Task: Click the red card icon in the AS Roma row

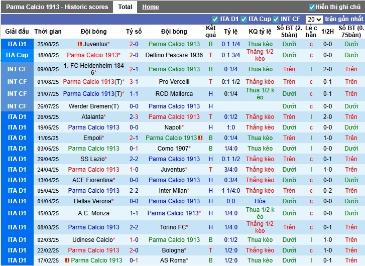Action: (x=67, y=260)
